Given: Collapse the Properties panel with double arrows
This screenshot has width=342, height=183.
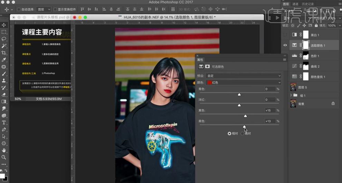Looking at the screenshot, I should click(284, 56).
